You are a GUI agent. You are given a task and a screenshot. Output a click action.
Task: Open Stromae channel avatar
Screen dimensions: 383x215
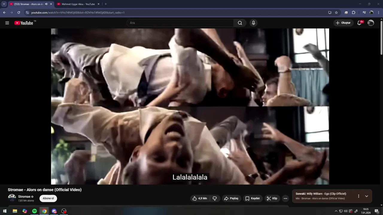click(x=12, y=198)
